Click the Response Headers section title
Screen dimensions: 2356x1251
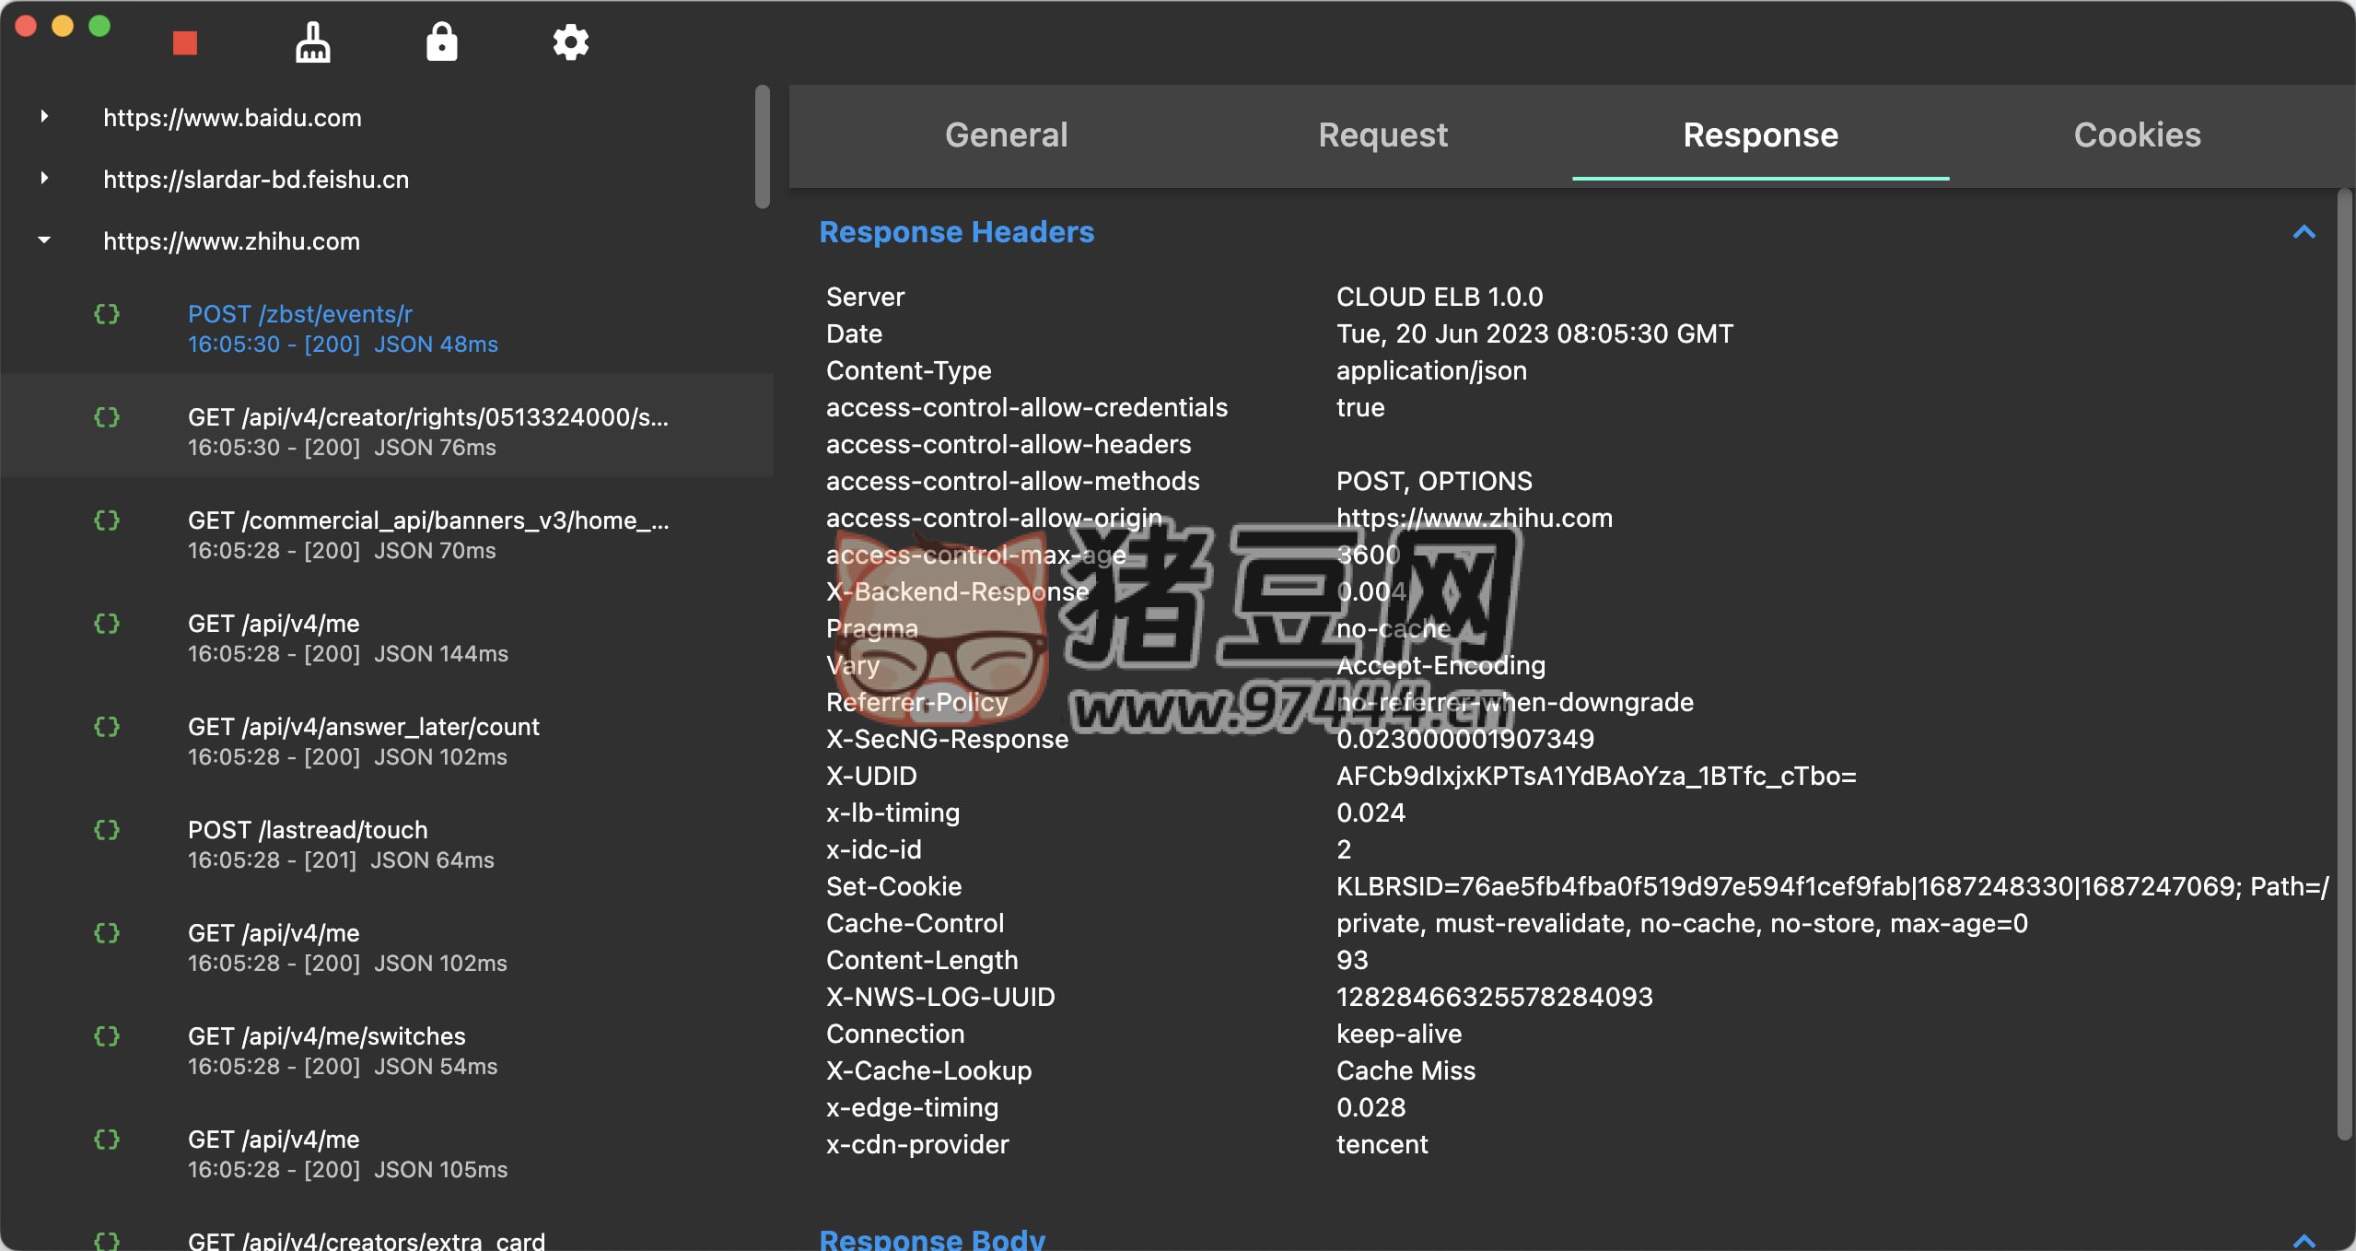point(956,232)
